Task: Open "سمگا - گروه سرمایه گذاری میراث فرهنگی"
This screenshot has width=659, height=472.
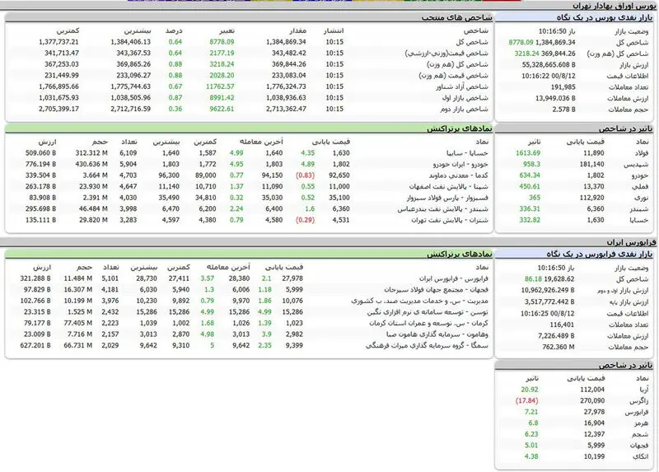Action: point(427,345)
